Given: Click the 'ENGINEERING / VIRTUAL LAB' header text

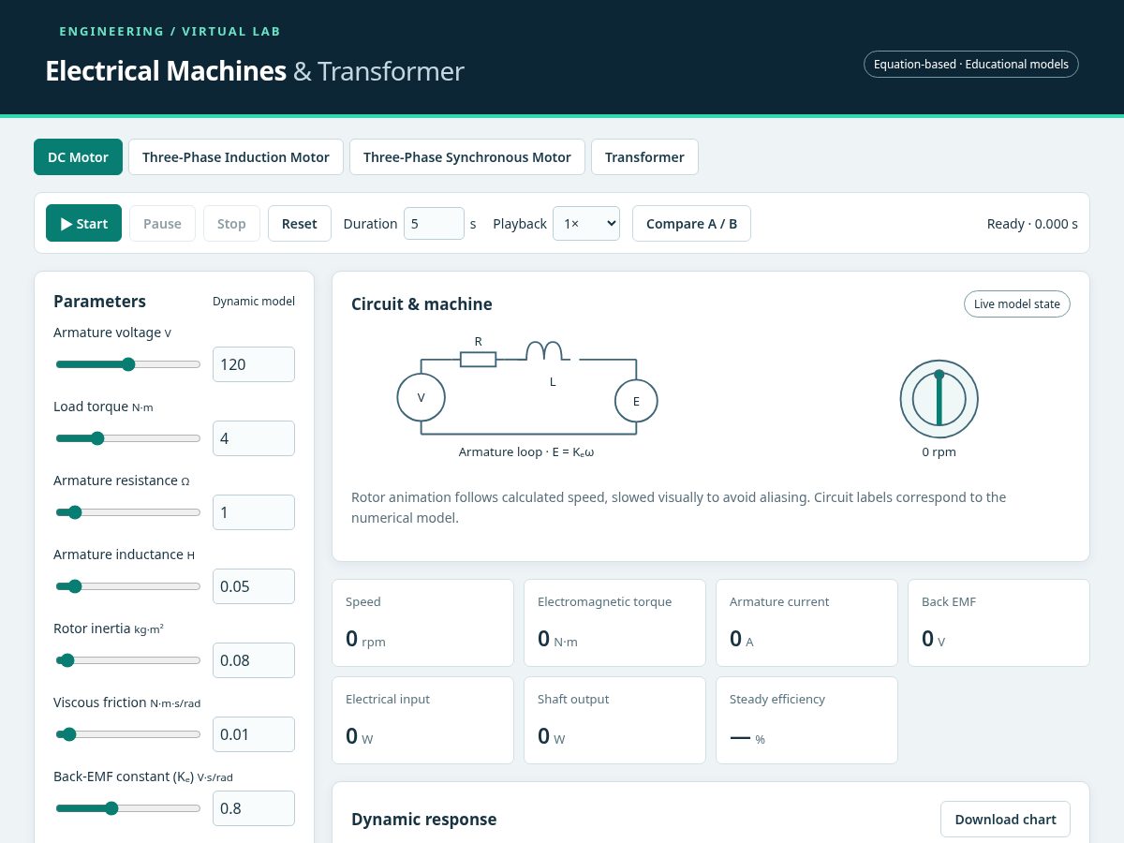Looking at the screenshot, I should [x=170, y=32].
